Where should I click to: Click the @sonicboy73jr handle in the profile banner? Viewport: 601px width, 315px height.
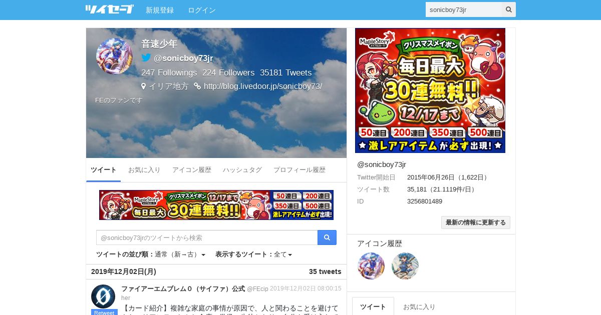(x=183, y=58)
